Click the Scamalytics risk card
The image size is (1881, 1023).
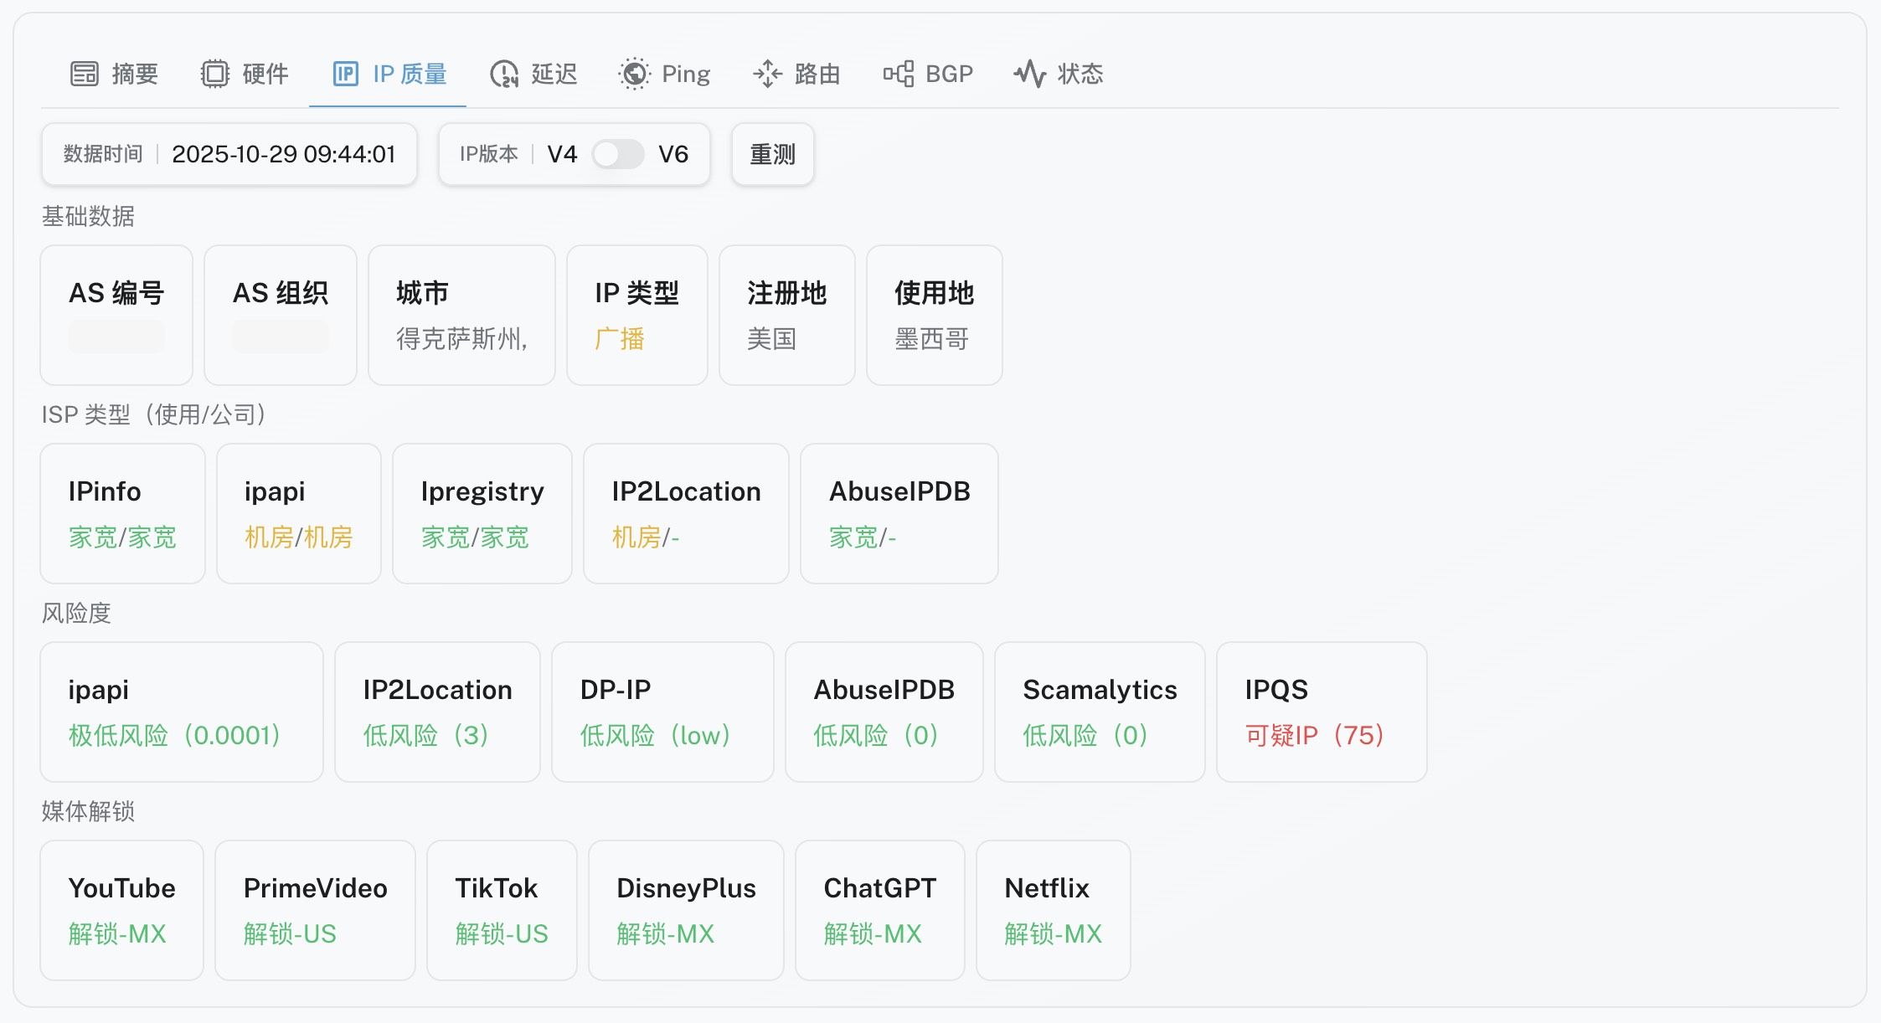point(1099,712)
